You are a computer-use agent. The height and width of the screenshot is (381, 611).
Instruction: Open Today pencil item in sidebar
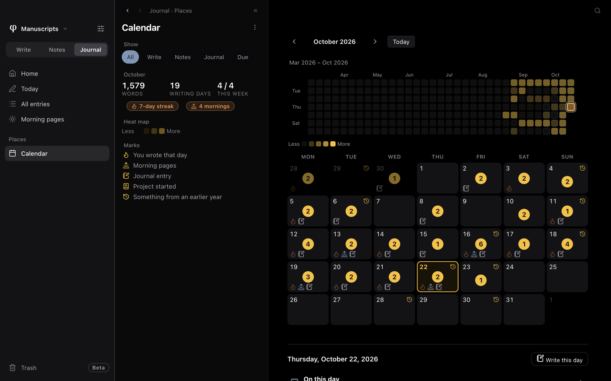tap(57, 89)
